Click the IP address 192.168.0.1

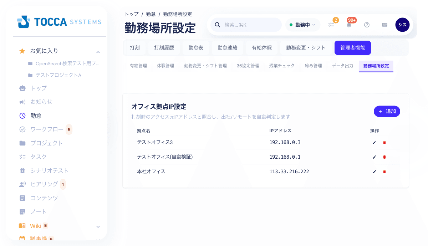285,157
